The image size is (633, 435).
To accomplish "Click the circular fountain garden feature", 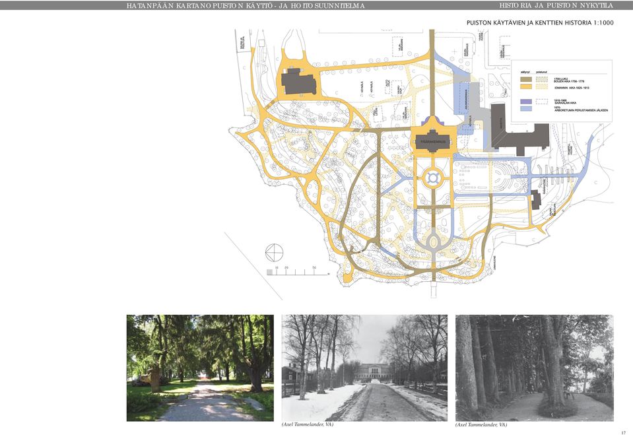I will click(x=432, y=178).
